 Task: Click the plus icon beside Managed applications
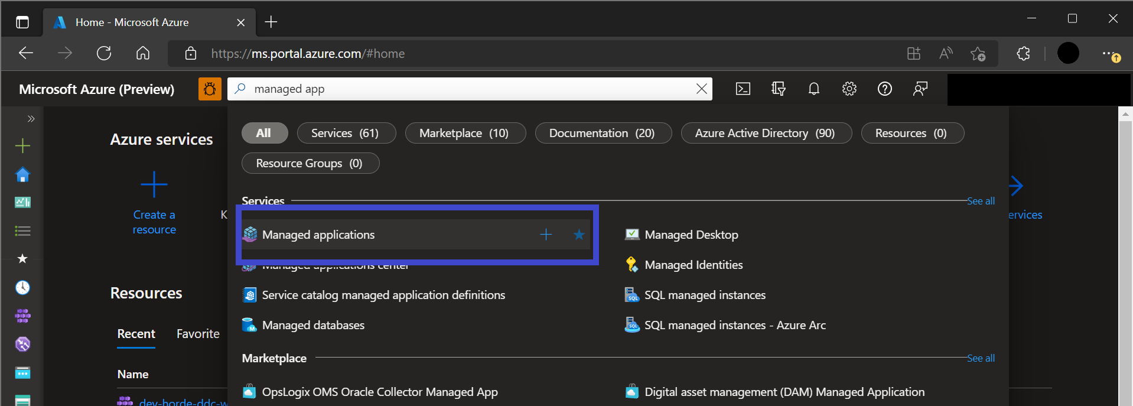pyautogui.click(x=546, y=235)
